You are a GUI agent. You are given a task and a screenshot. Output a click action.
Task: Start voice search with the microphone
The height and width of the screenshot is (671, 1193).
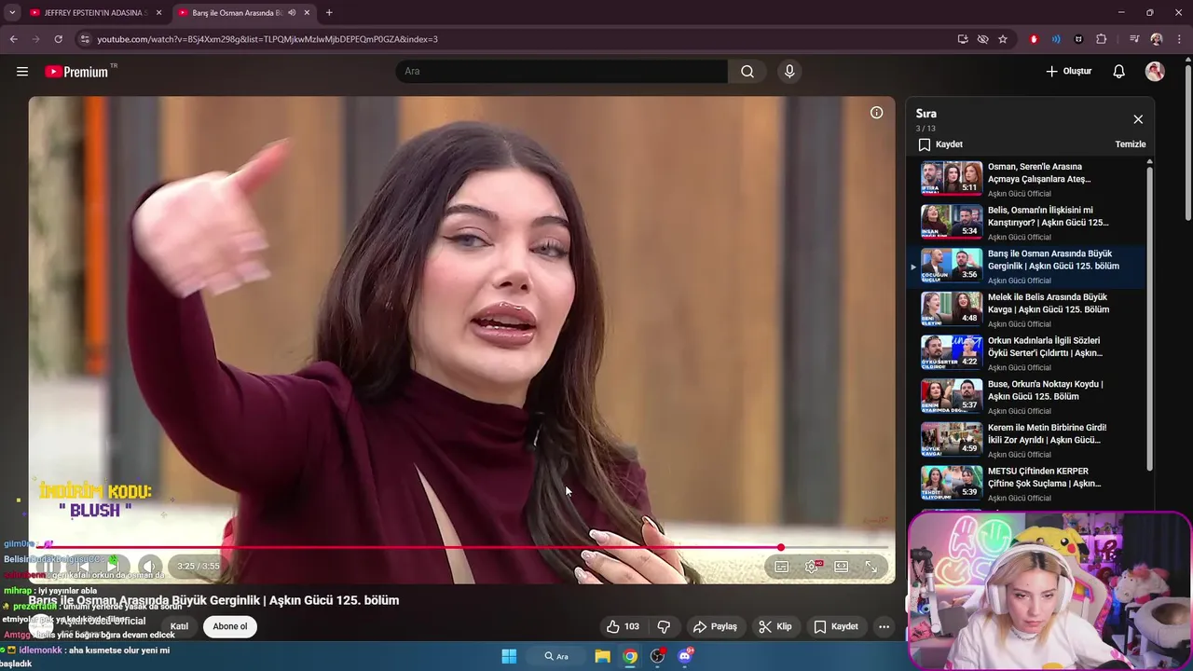pyautogui.click(x=789, y=71)
